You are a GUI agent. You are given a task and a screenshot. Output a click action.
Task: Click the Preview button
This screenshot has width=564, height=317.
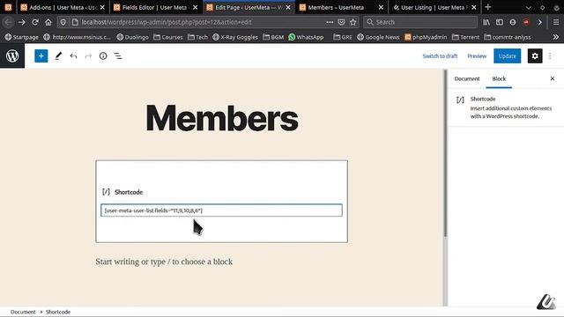click(477, 56)
